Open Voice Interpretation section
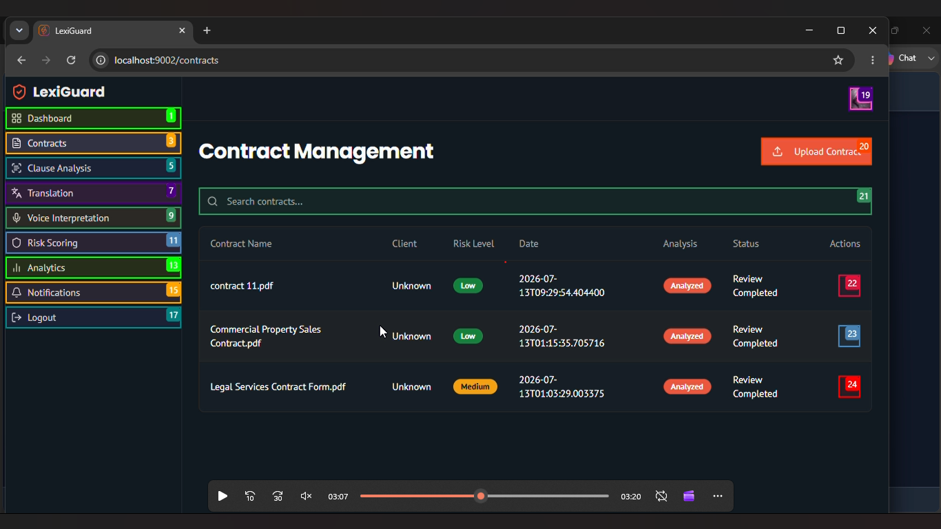Viewport: 941px width, 529px height. pyautogui.click(x=93, y=218)
